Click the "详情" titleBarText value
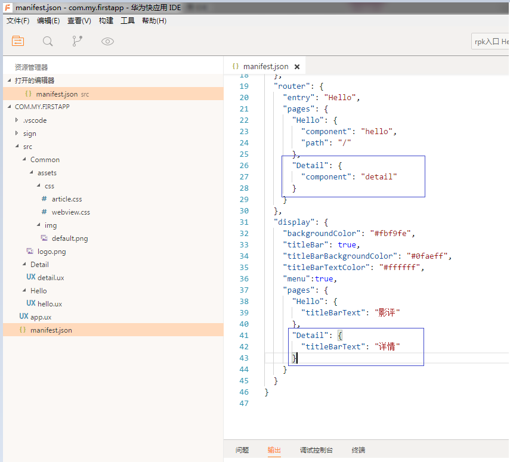 pos(387,346)
